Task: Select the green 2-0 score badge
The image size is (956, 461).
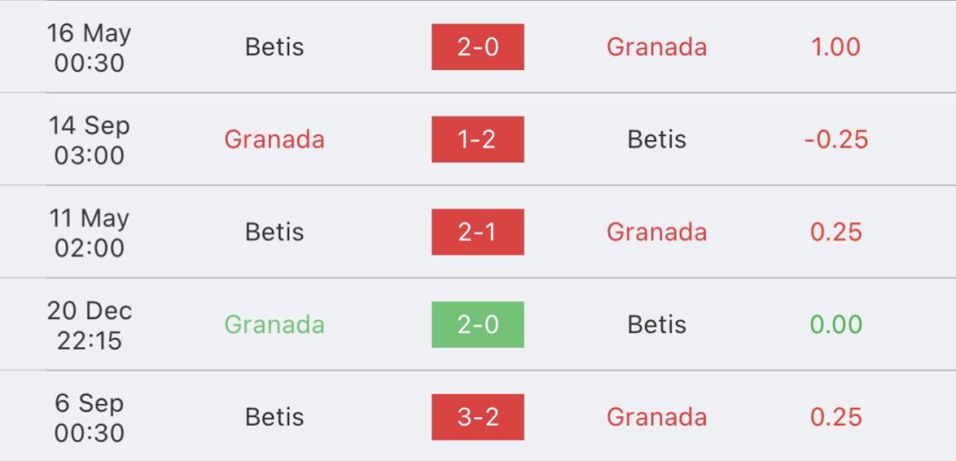Action: tap(477, 325)
